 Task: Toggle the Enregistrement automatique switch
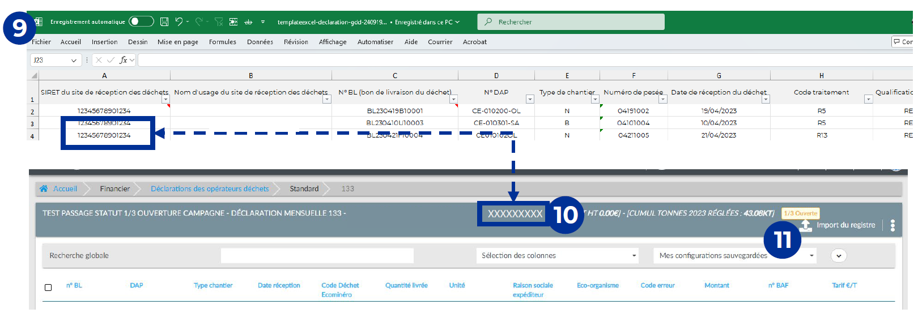pyautogui.click(x=141, y=22)
